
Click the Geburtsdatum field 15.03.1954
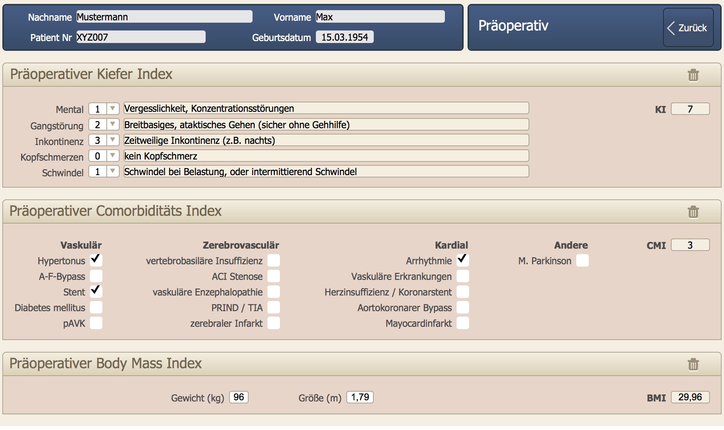coord(344,37)
